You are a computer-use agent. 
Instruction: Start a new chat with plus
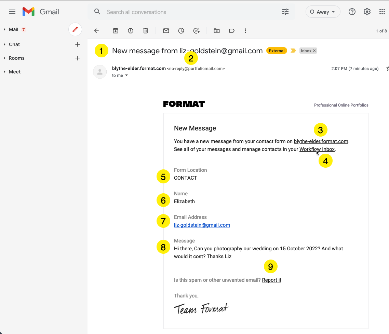pyautogui.click(x=77, y=44)
